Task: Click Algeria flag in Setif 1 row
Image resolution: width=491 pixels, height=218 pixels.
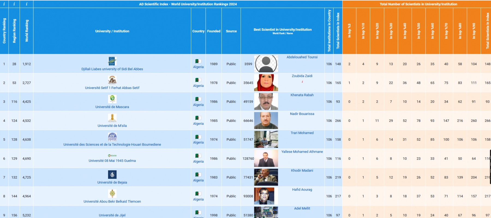Action: click(x=198, y=80)
